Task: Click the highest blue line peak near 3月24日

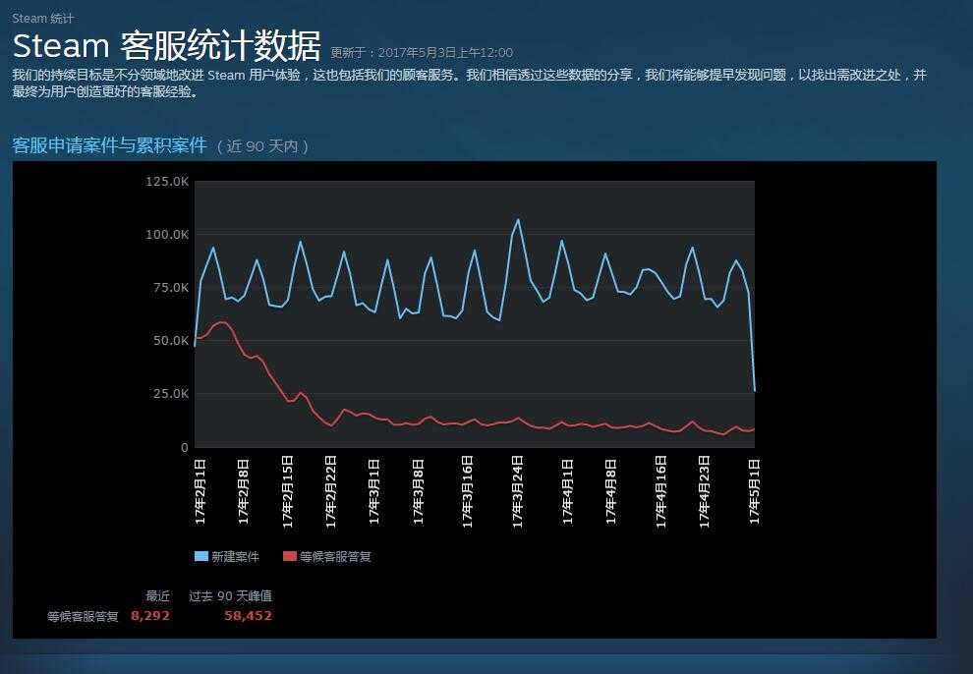Action: [x=518, y=220]
